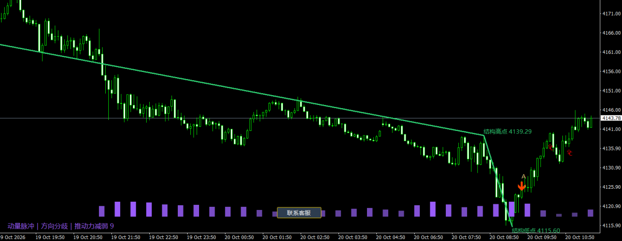Click the 19 Oct 22:50 time label
Screen dimensions: 622x241
click(x=163, y=237)
